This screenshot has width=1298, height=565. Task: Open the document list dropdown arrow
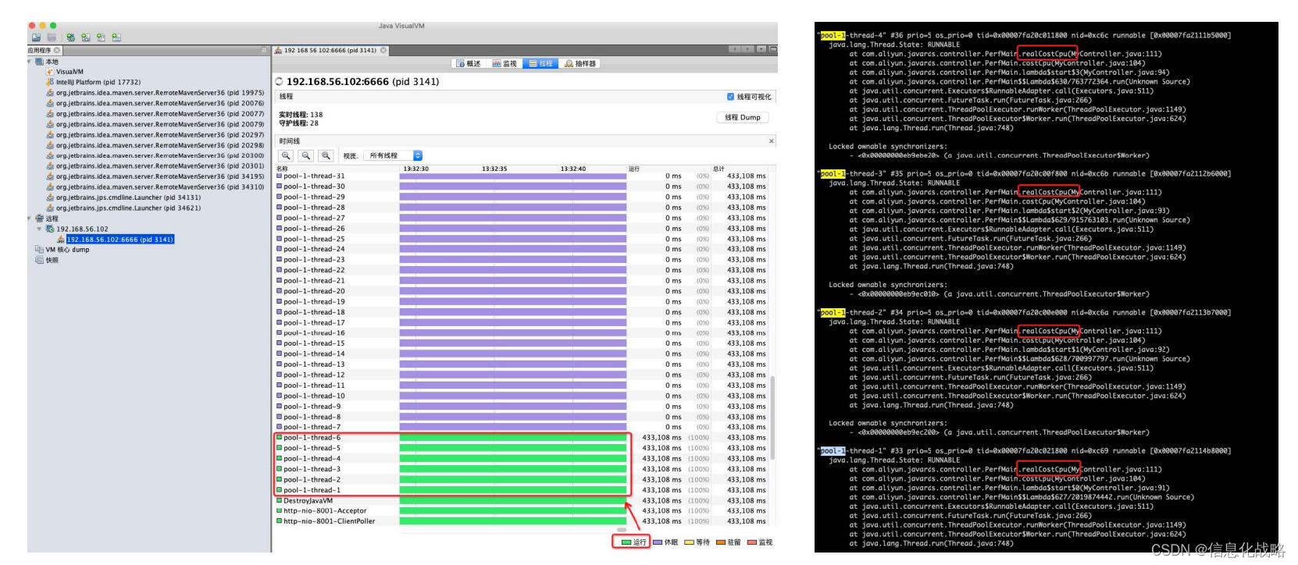coord(761,49)
